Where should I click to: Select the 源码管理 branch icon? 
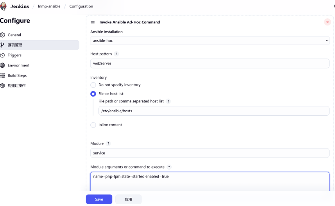2,45
